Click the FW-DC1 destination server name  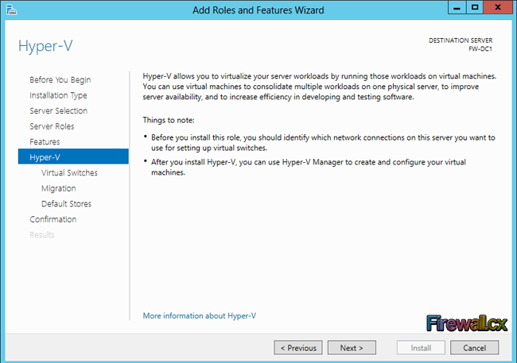tap(480, 48)
